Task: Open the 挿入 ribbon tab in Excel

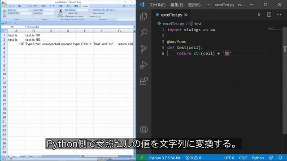Action: (x=20, y=6)
